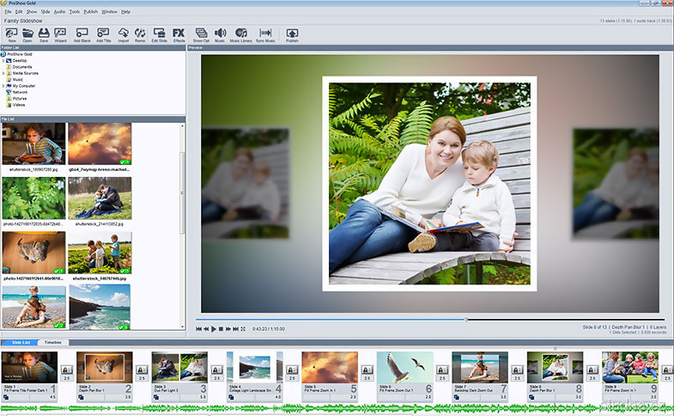Click the Sync Music icon
674x416 pixels.
(x=265, y=33)
